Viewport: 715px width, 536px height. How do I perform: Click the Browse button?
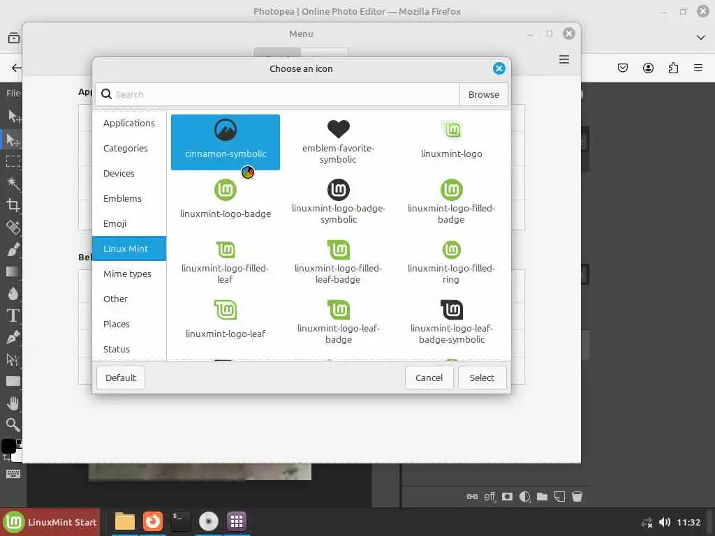(x=483, y=94)
